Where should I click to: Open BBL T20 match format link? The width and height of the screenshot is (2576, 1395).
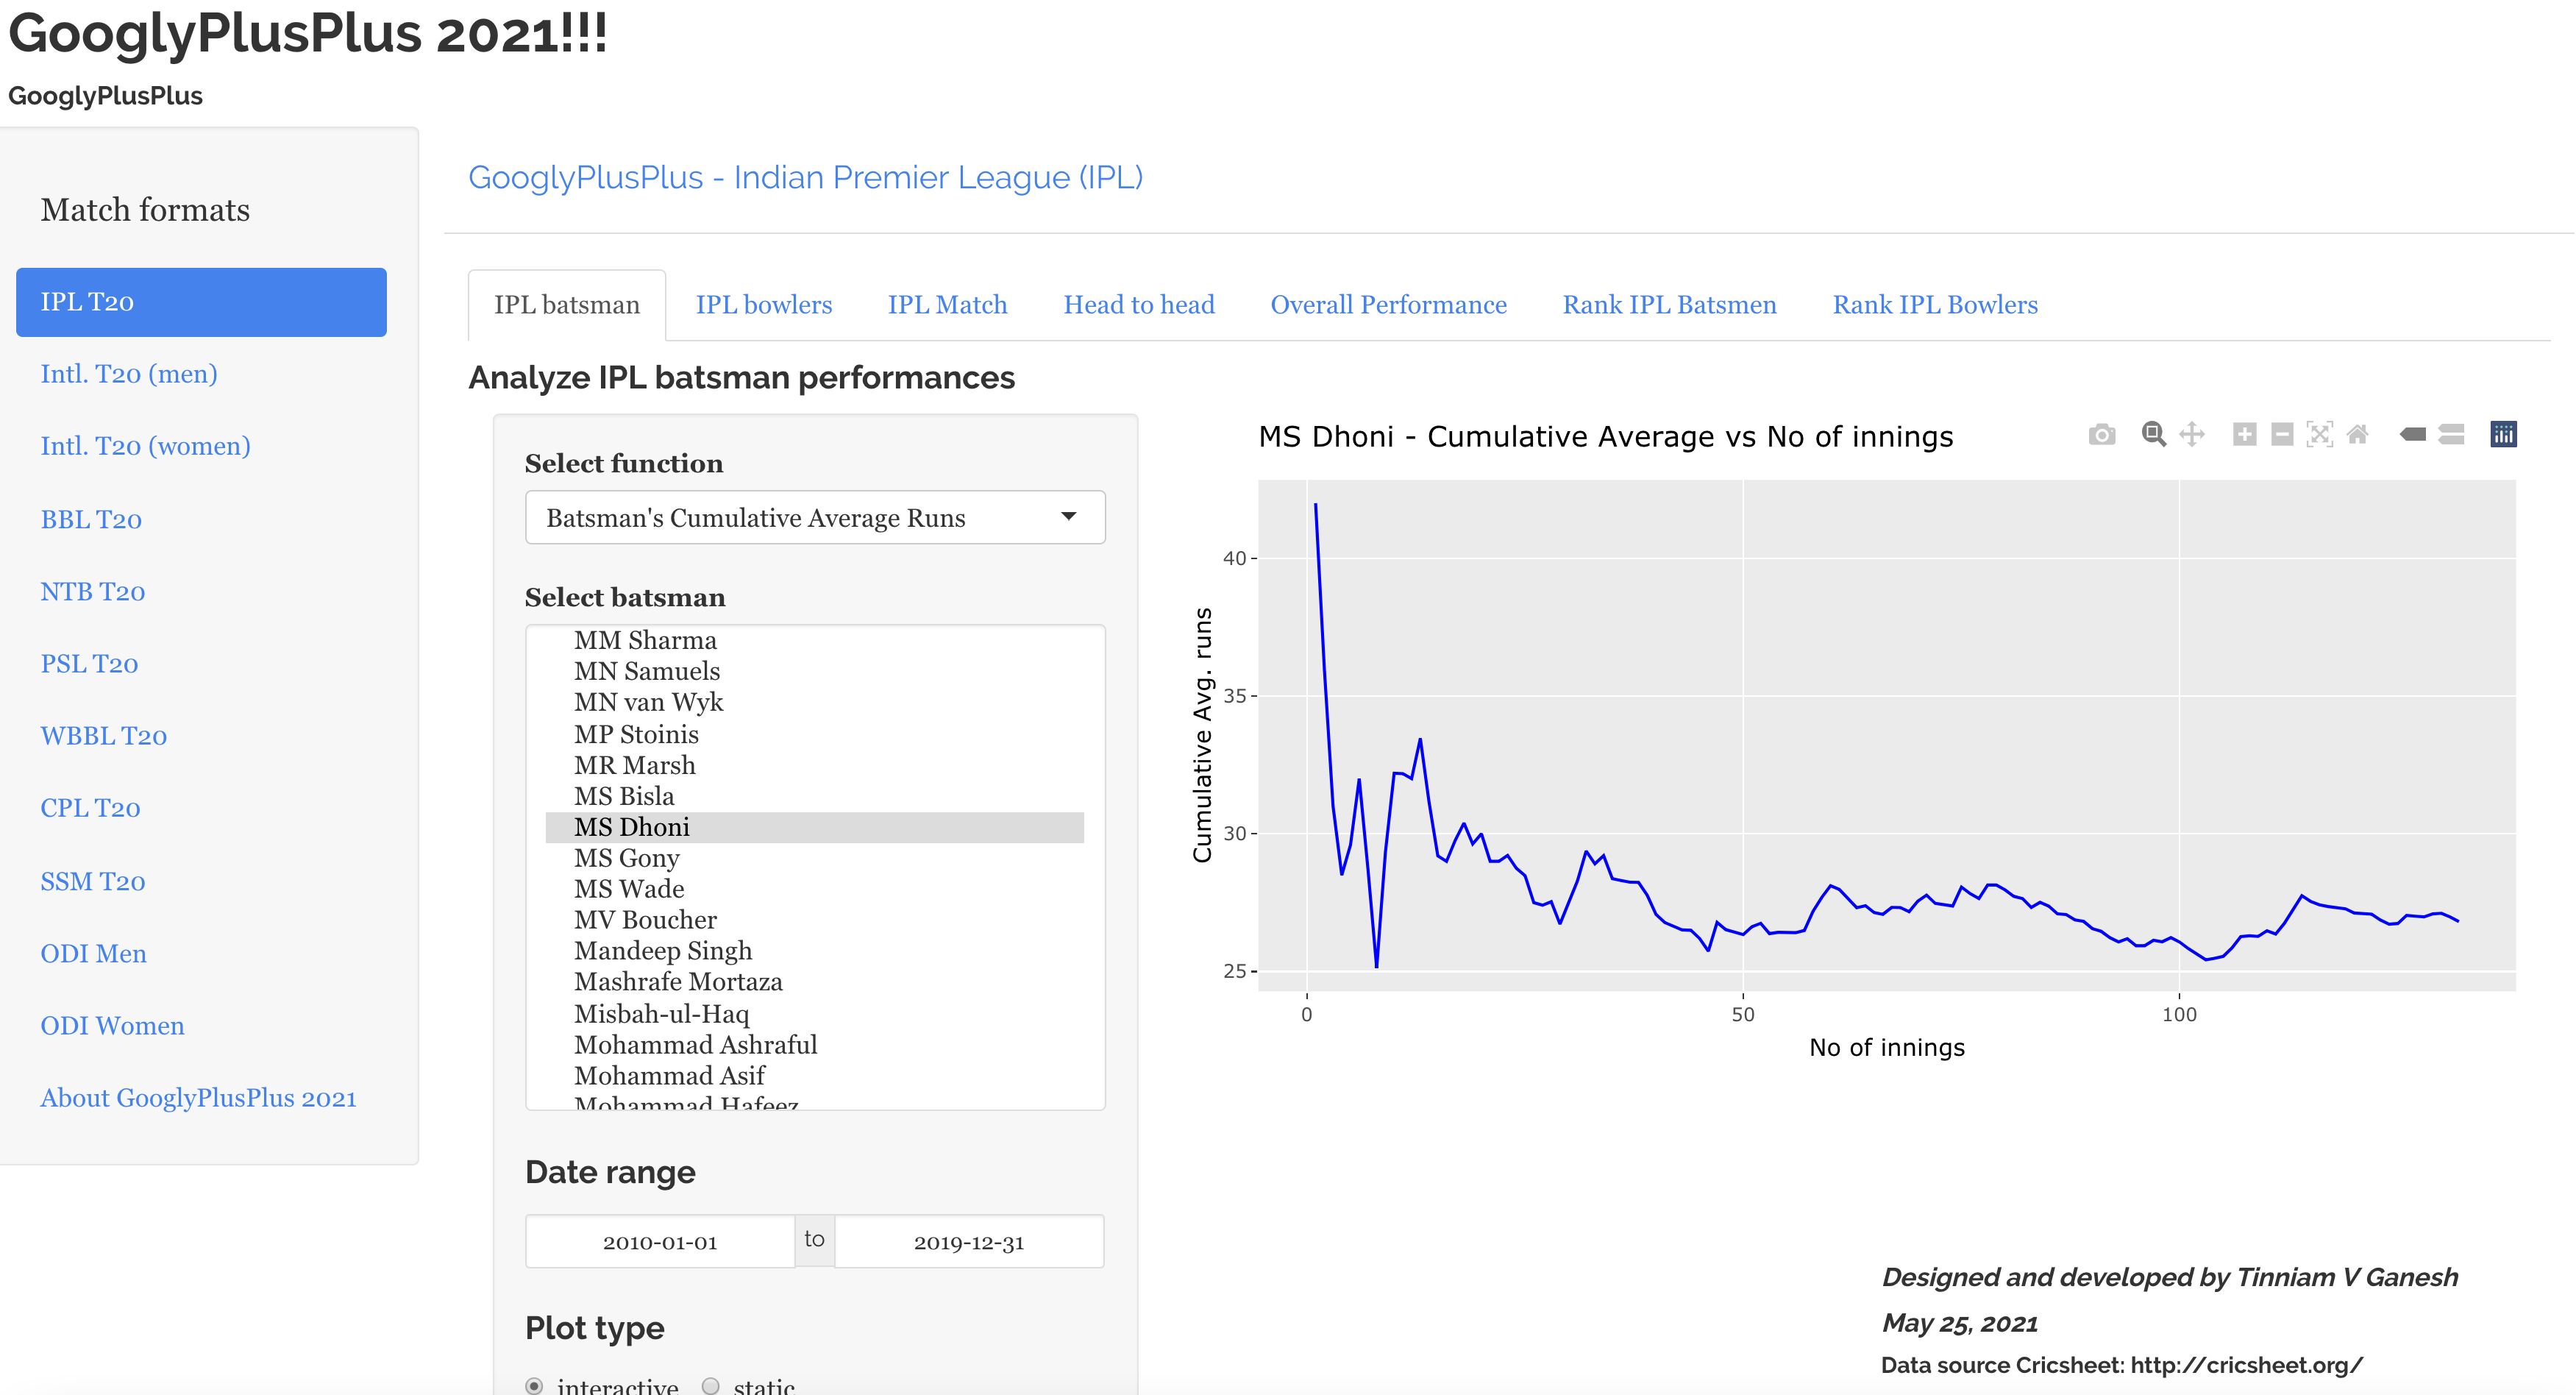click(91, 519)
